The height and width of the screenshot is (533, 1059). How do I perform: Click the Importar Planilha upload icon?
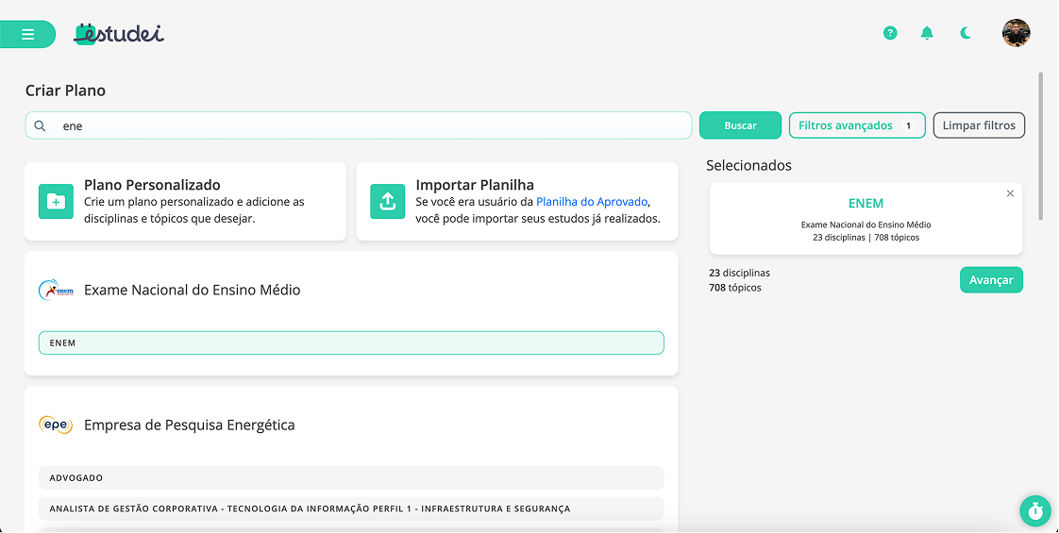point(387,201)
